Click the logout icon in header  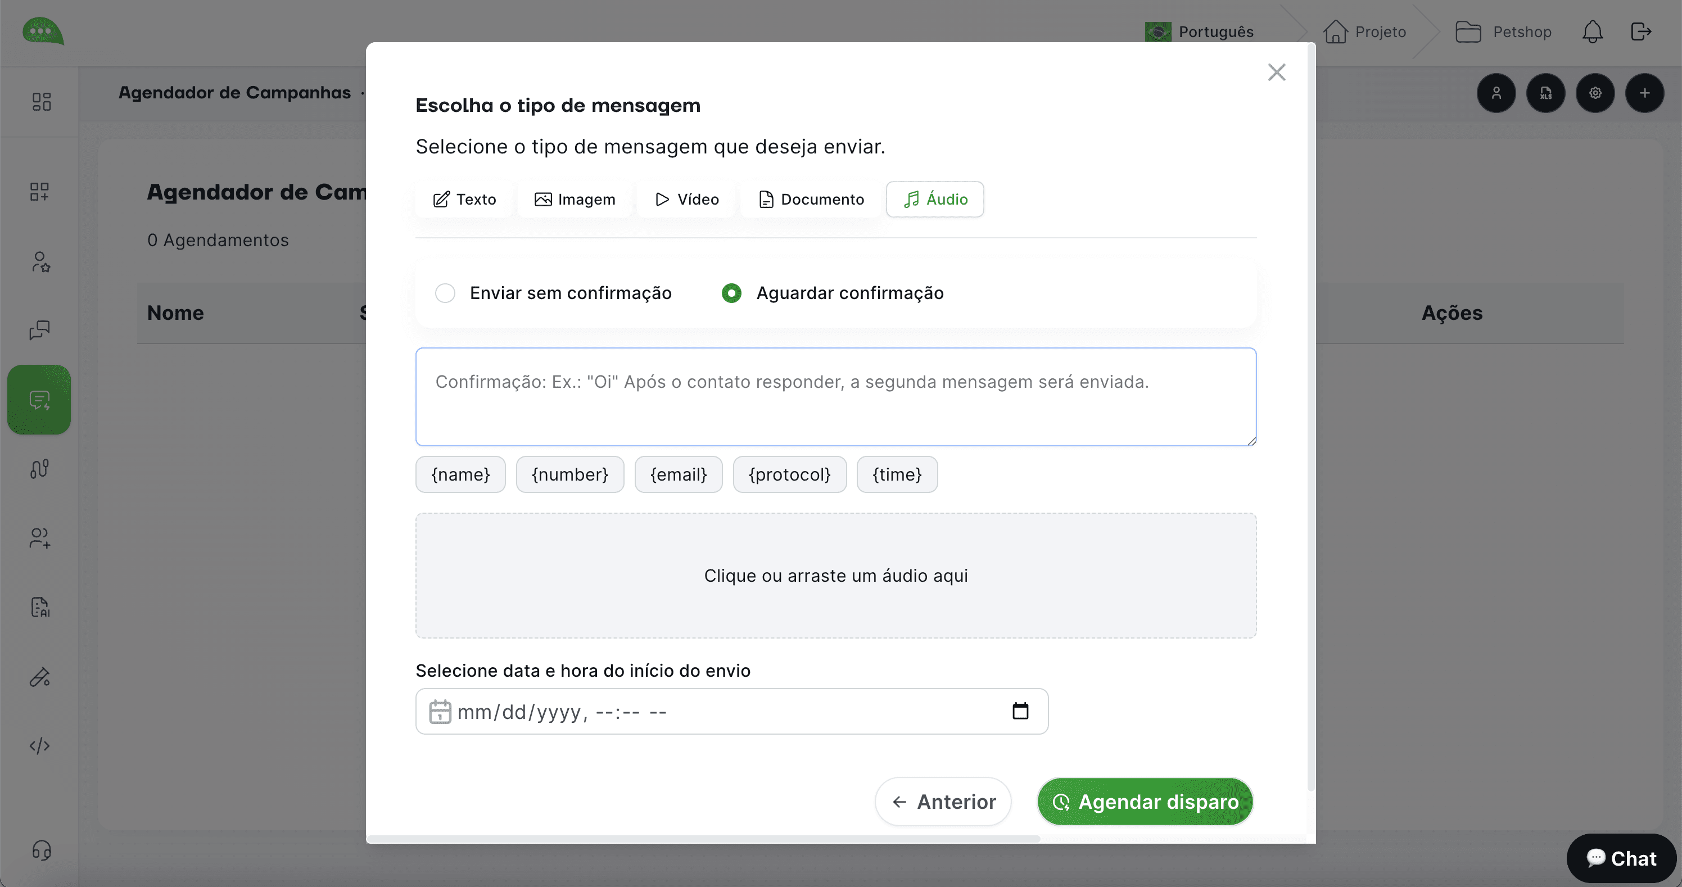tap(1640, 31)
